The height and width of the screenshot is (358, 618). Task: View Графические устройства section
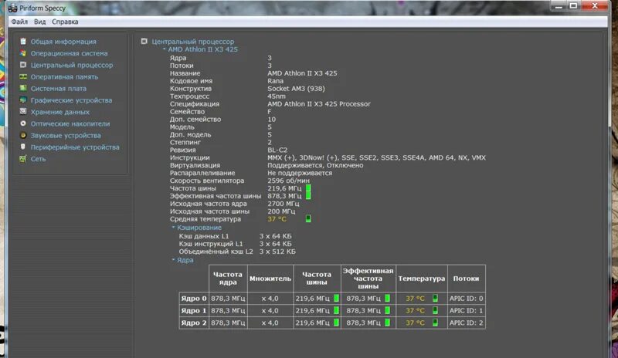[x=71, y=100]
